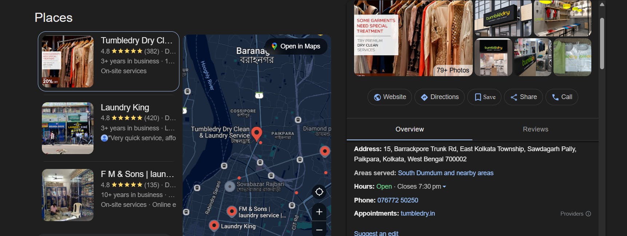Screen dimensions: 627x236
Task: Click the Tumbledry listing thumbnail image
Action: pos(68,61)
